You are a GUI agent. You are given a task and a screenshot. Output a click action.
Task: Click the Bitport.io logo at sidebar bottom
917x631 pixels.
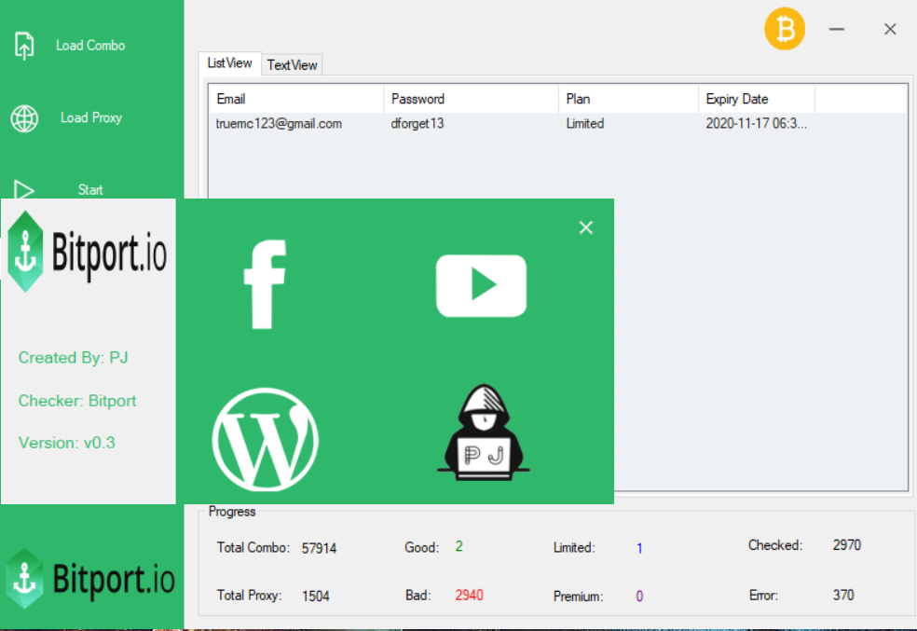pos(90,579)
